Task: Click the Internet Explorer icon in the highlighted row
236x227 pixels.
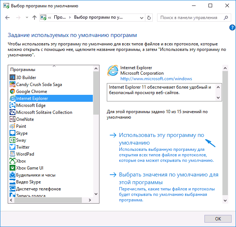Action: click(12, 98)
